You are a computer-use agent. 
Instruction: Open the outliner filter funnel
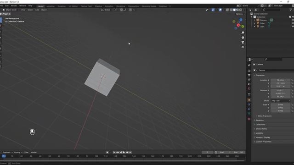click(291, 10)
